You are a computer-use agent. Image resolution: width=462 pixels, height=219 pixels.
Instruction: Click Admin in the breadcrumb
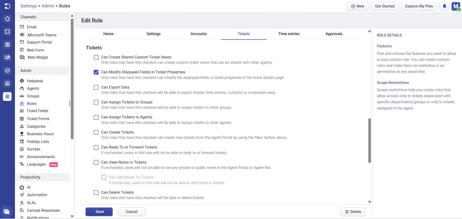[48, 6]
